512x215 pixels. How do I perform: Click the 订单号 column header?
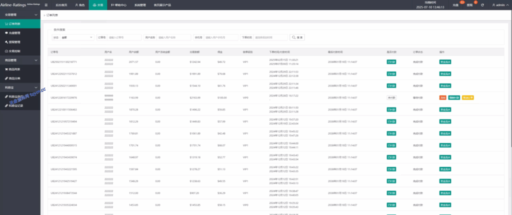[x=54, y=52]
